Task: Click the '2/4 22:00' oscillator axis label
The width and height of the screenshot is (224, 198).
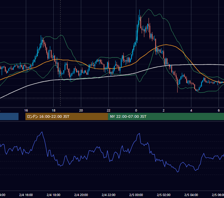Action: pos(109,195)
